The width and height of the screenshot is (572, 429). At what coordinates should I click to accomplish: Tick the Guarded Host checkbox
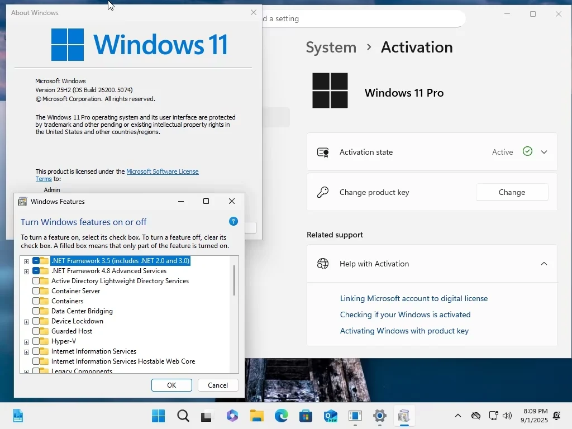36,331
